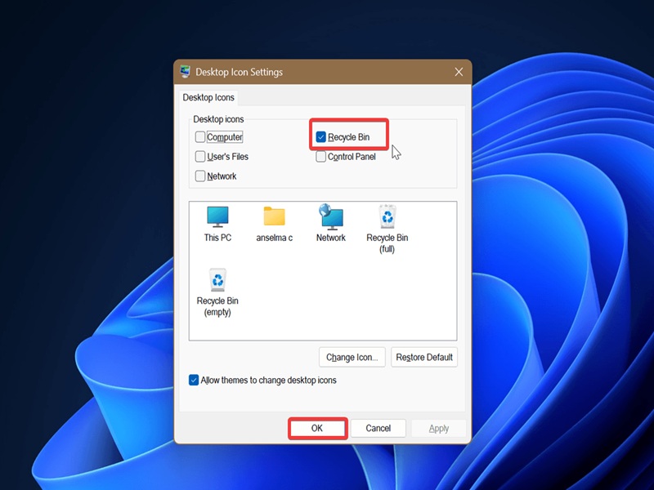Enable the Control Panel checkbox

pos(320,157)
